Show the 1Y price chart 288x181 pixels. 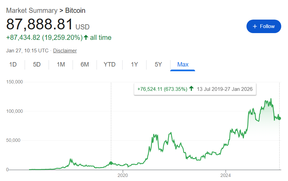(134, 64)
